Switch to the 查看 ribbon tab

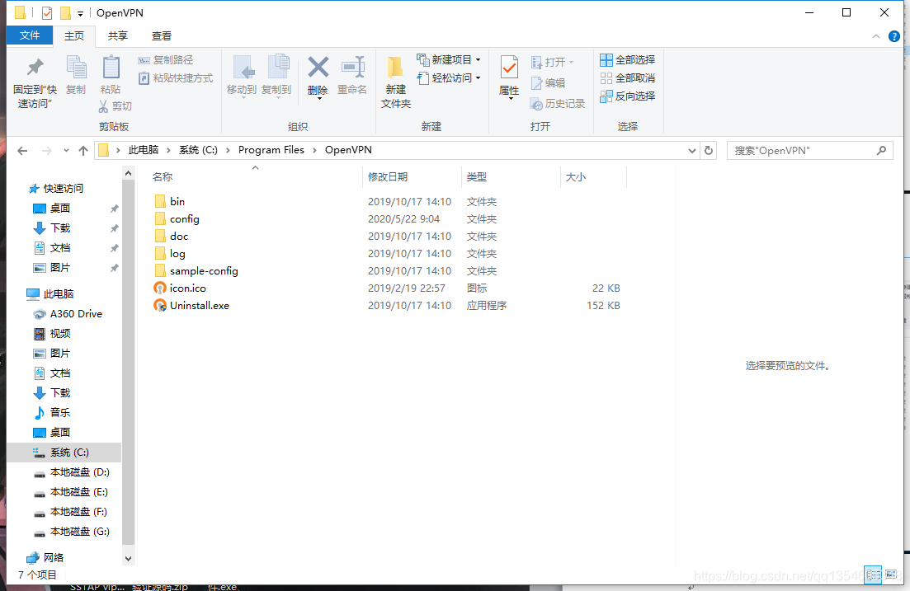click(x=162, y=36)
